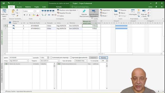Click the Margem de atraso total column header
Image resolution: width=165 pixels, height=93 pixels.
click(x=90, y=22)
